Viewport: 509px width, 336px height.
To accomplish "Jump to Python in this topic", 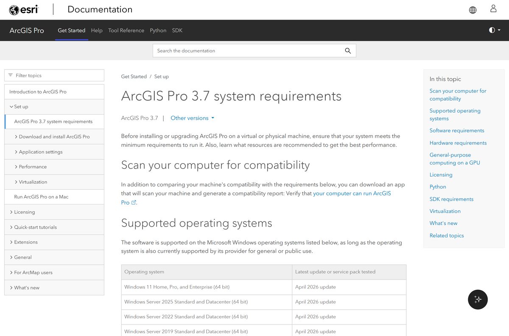I will click(438, 187).
